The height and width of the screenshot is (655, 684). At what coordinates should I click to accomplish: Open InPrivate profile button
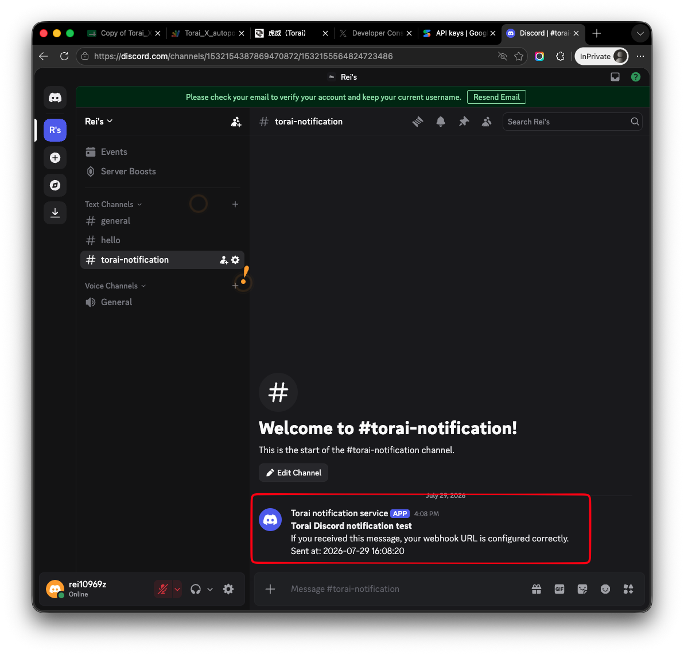(601, 56)
